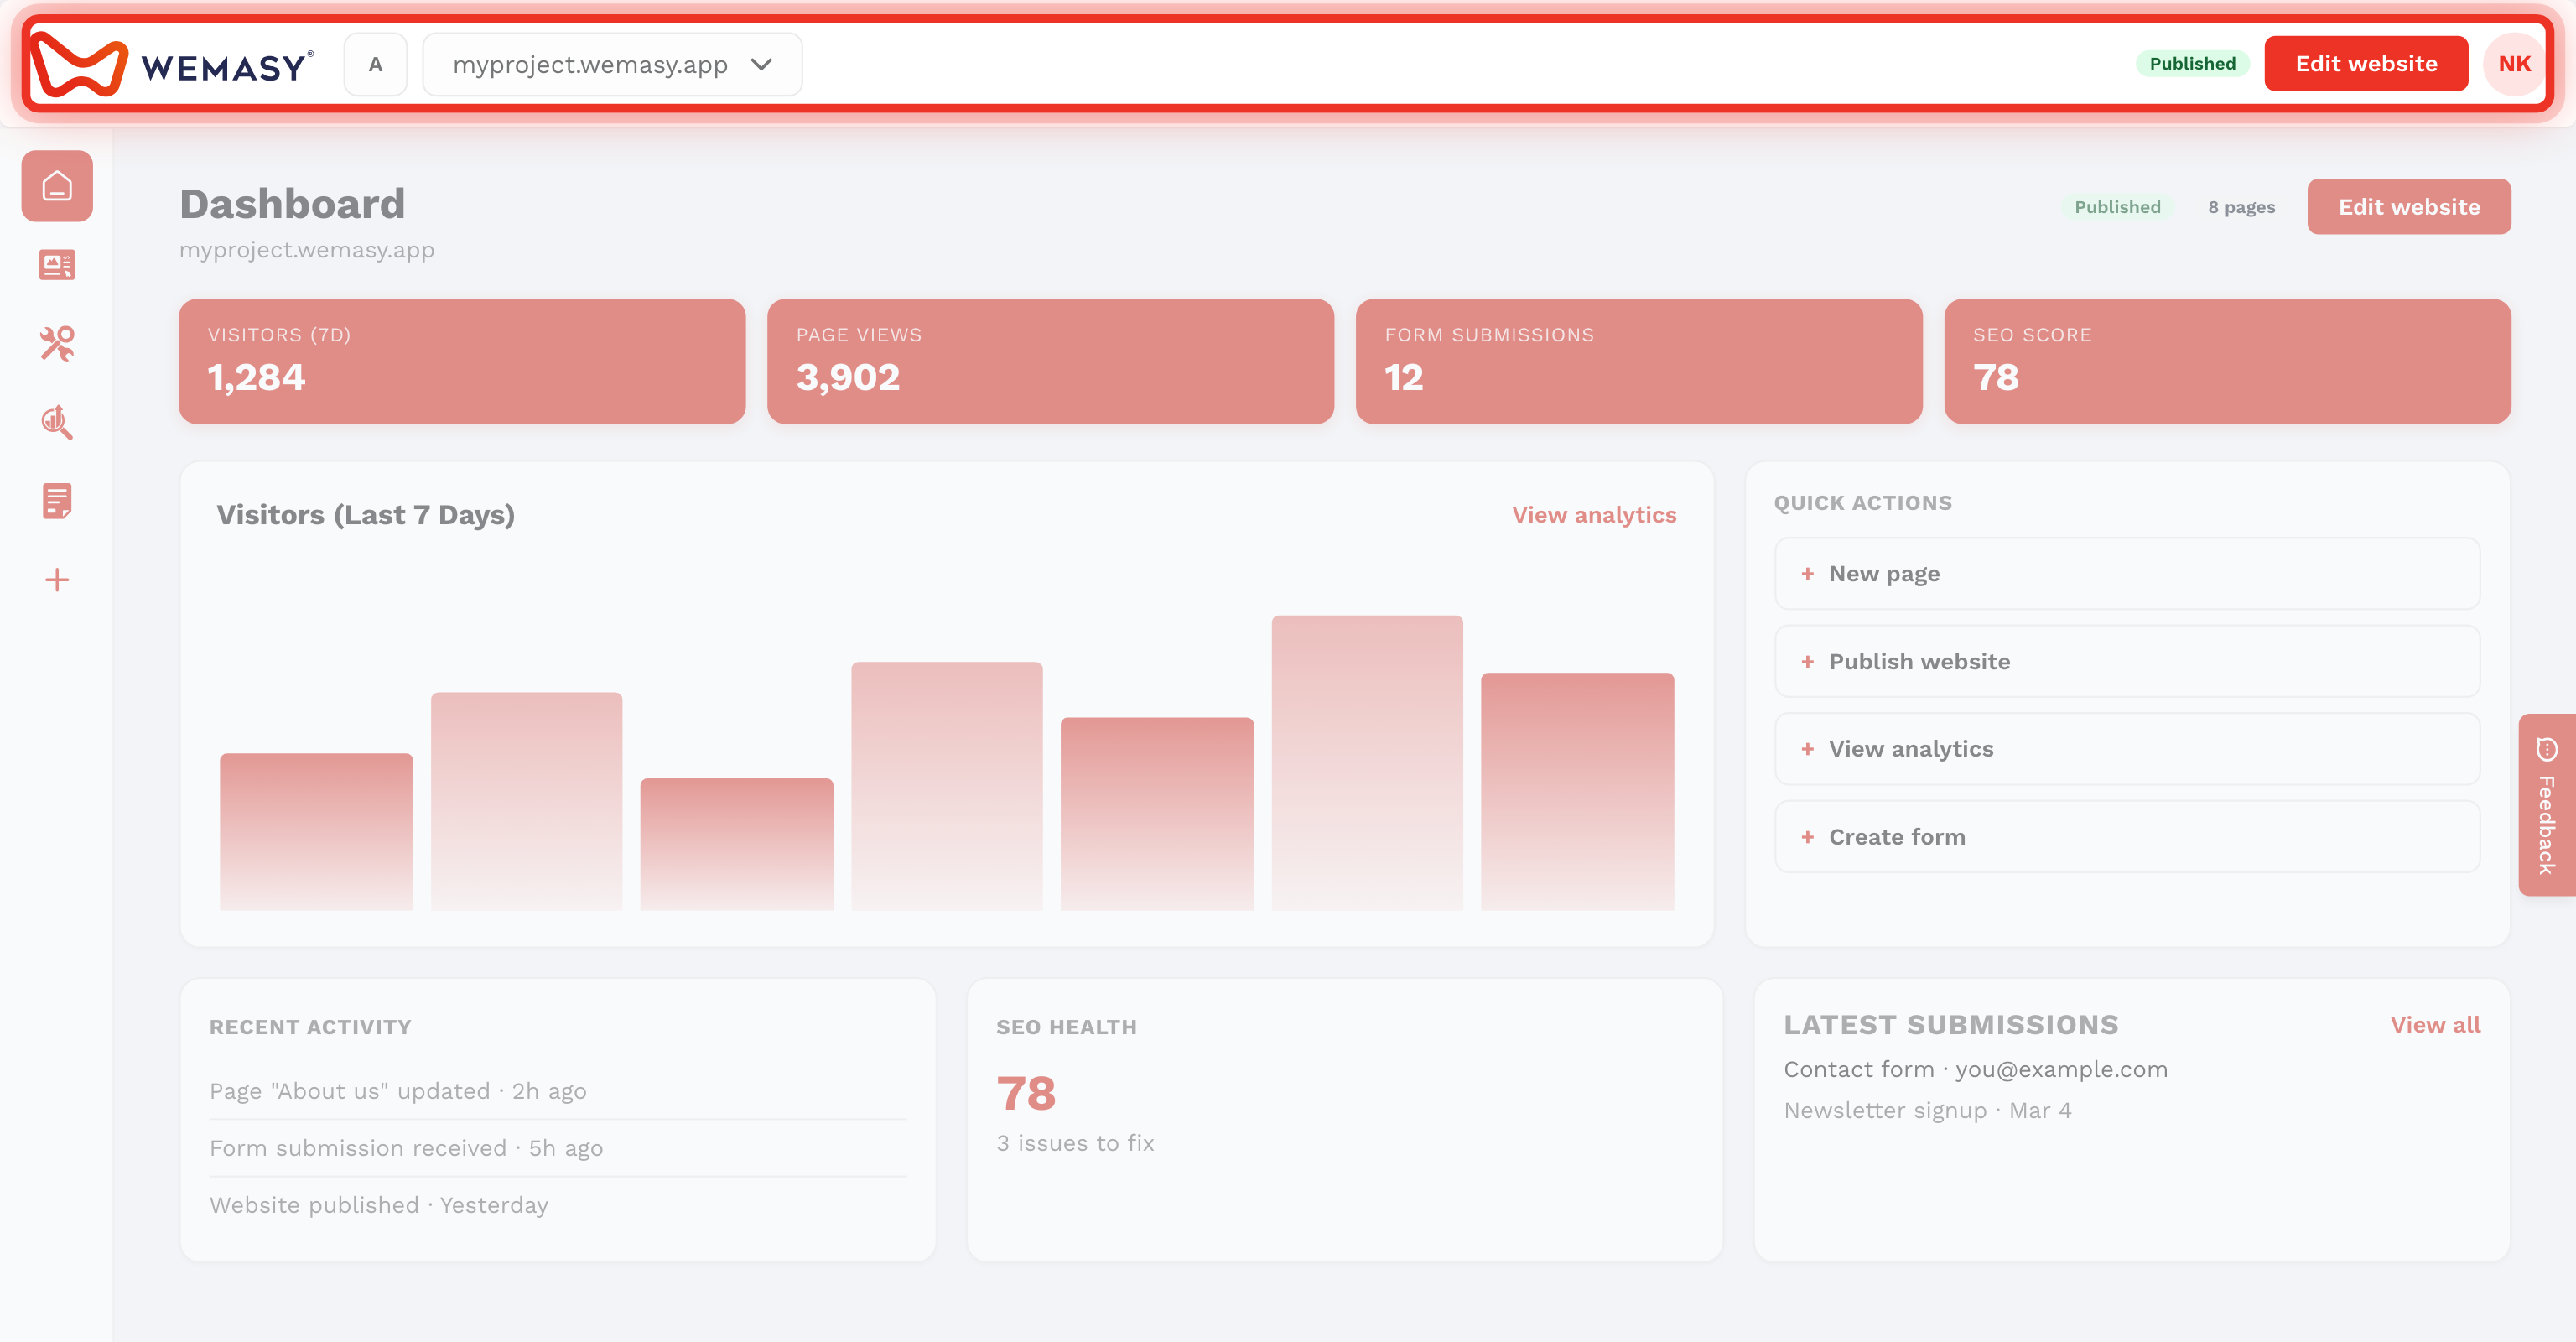Screen dimensions: 2576x1342
Task: Click the Wemasy logo
Action: point(172,64)
